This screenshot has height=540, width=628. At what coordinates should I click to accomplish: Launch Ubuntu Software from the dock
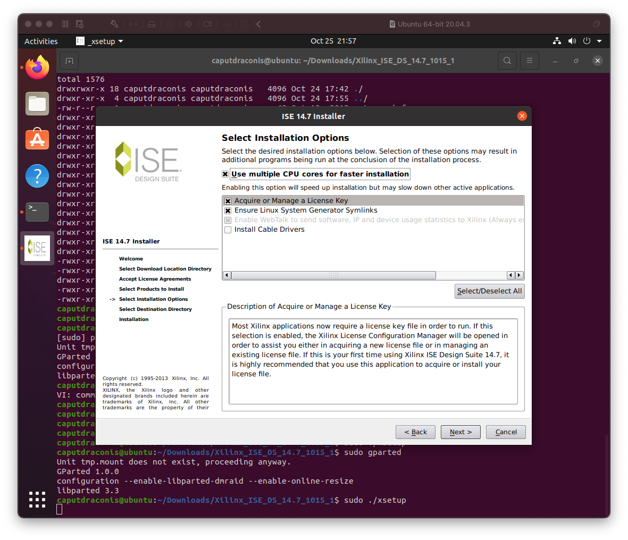pyautogui.click(x=37, y=139)
